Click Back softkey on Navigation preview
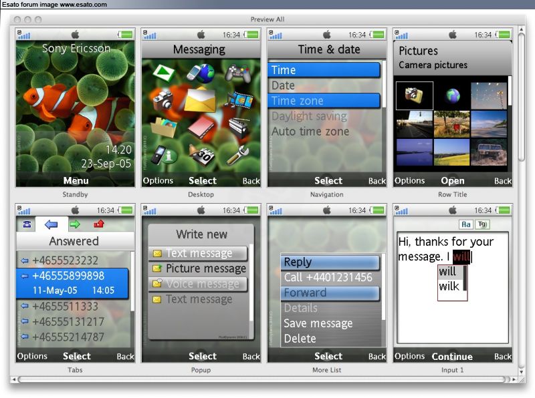This screenshot has width=535, height=398. 377,181
